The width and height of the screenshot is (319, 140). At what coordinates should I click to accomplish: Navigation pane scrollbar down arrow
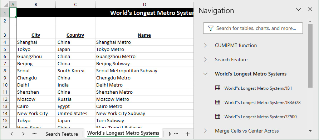click(310, 131)
